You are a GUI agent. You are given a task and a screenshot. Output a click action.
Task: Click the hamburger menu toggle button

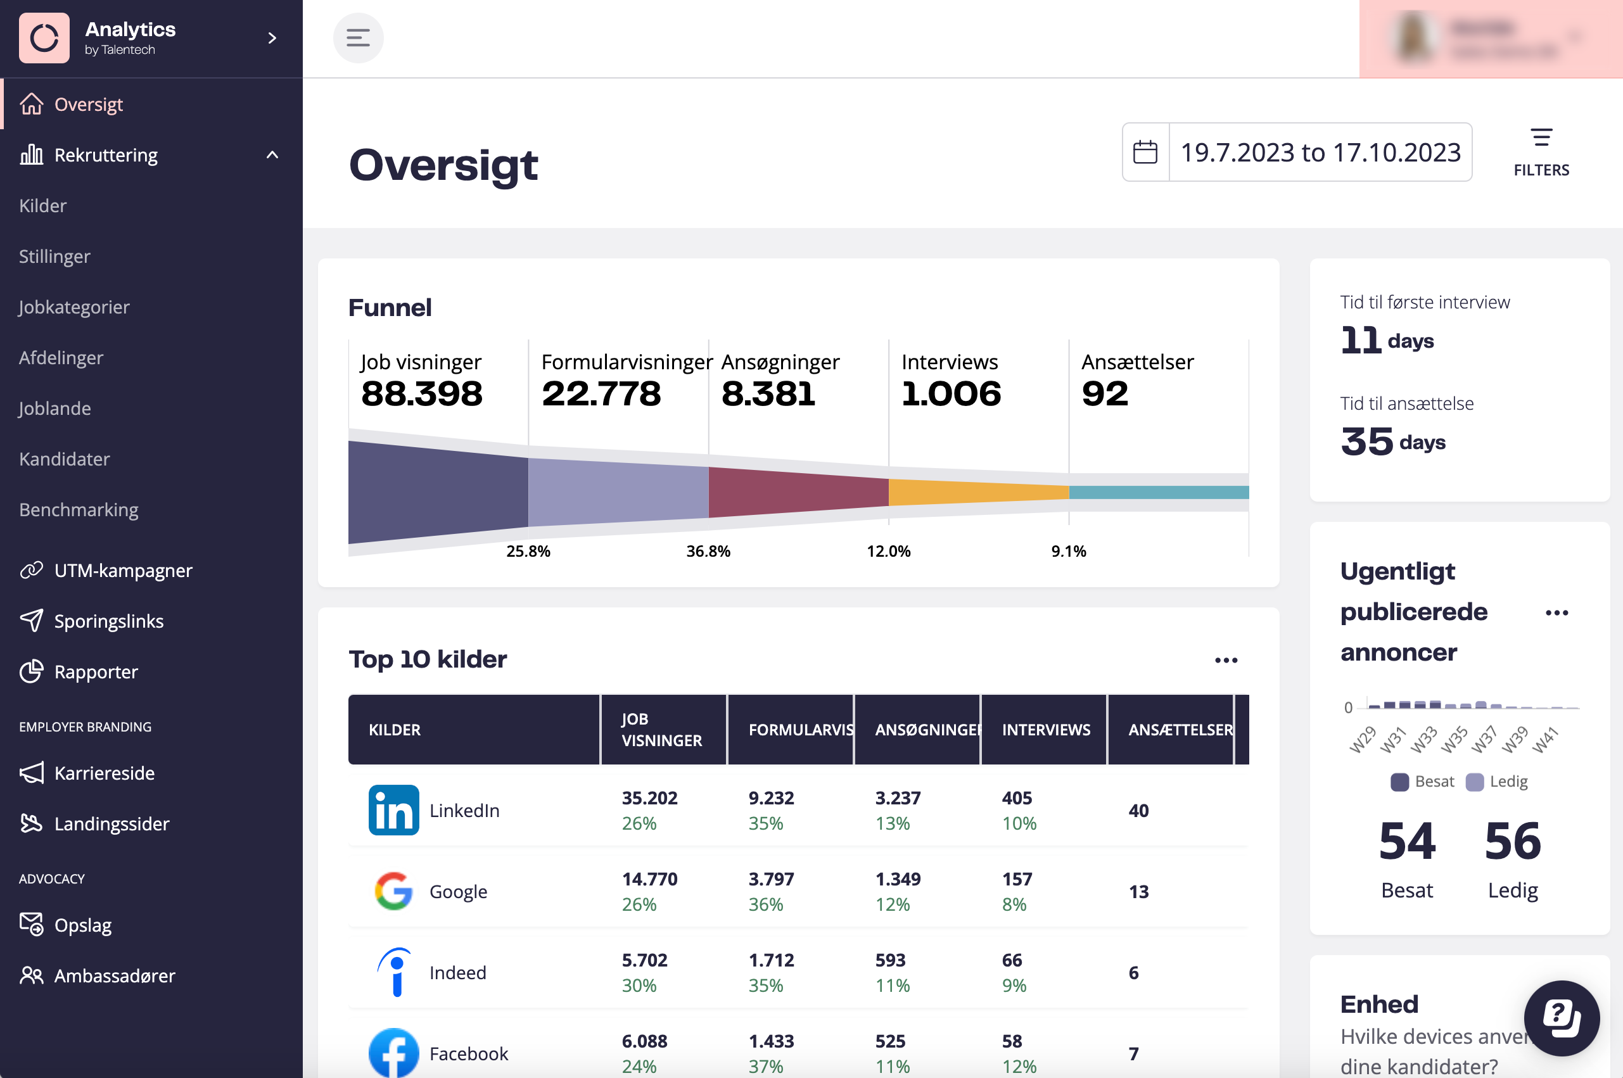coord(358,38)
